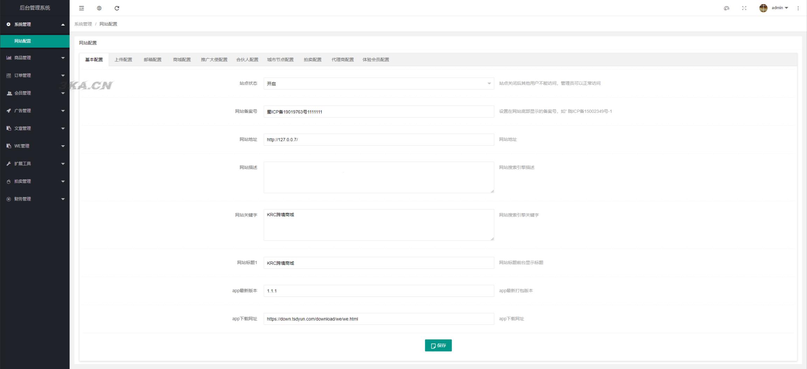Click inside the 网站描述 textarea
The height and width of the screenshot is (369, 807).
click(x=379, y=177)
